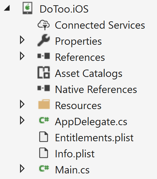Screen dimensions: 157x179
Task: Select the Asset Catalogs label
Action: pos(89,73)
